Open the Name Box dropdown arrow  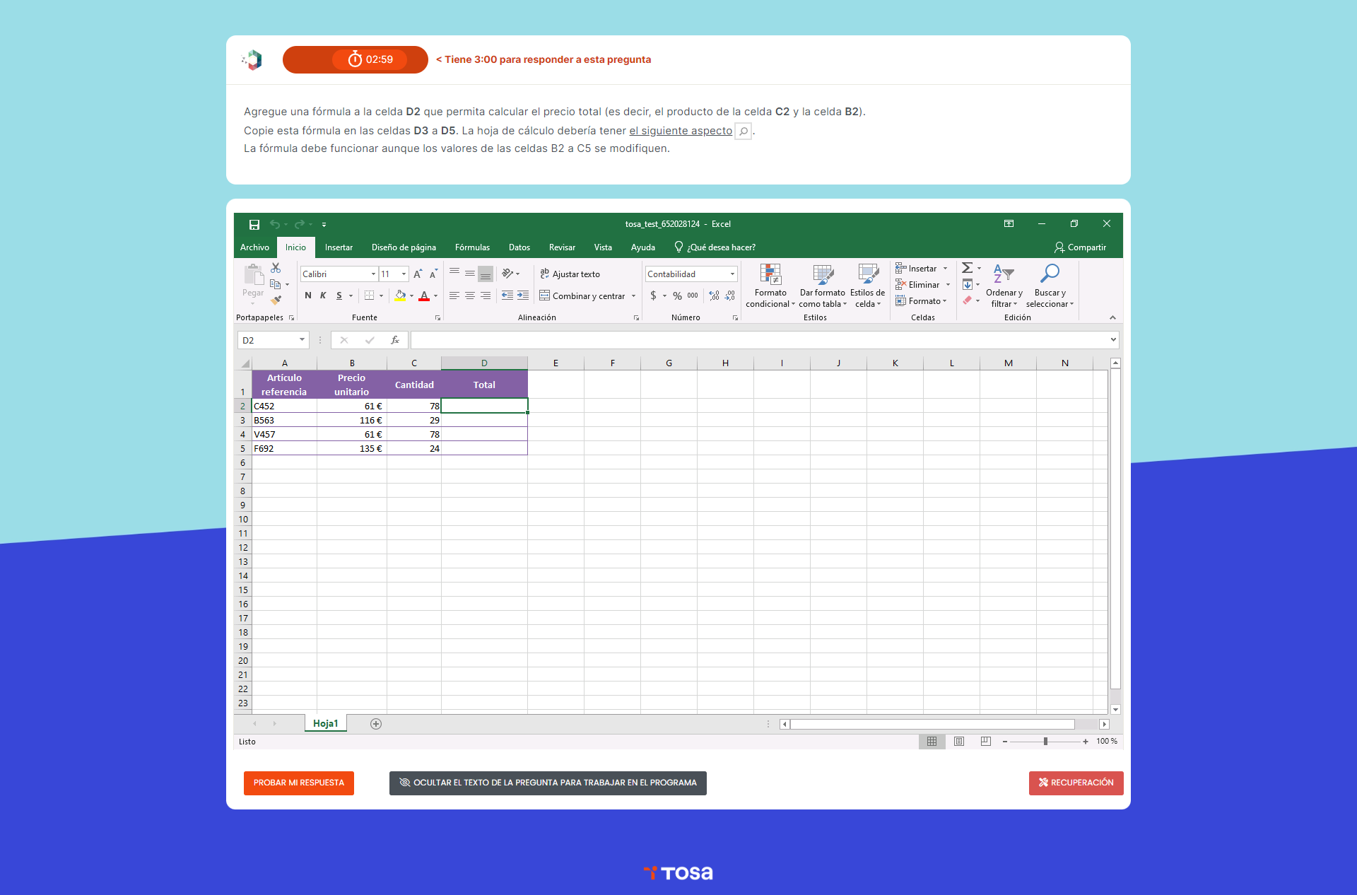click(302, 340)
